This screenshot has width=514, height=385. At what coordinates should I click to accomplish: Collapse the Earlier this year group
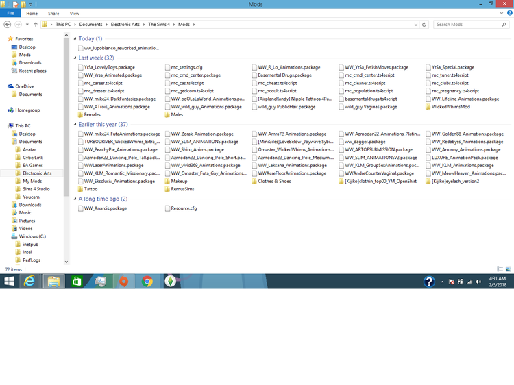(75, 125)
